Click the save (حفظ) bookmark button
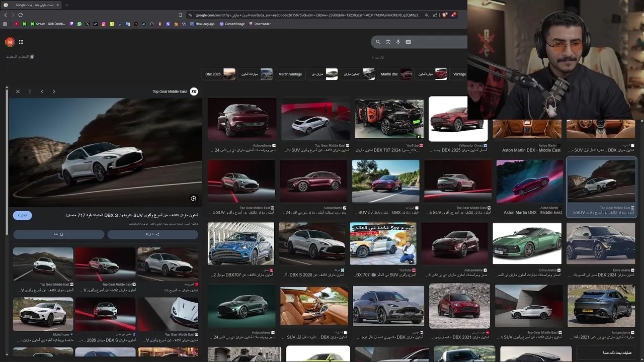This screenshot has height=362, width=644. pos(59,234)
